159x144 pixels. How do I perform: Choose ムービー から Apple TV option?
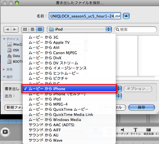pyautogui.click(x=69, y=42)
